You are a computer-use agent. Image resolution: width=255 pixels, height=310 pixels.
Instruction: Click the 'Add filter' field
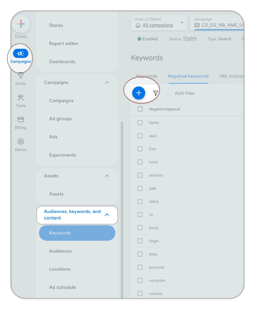(x=184, y=93)
